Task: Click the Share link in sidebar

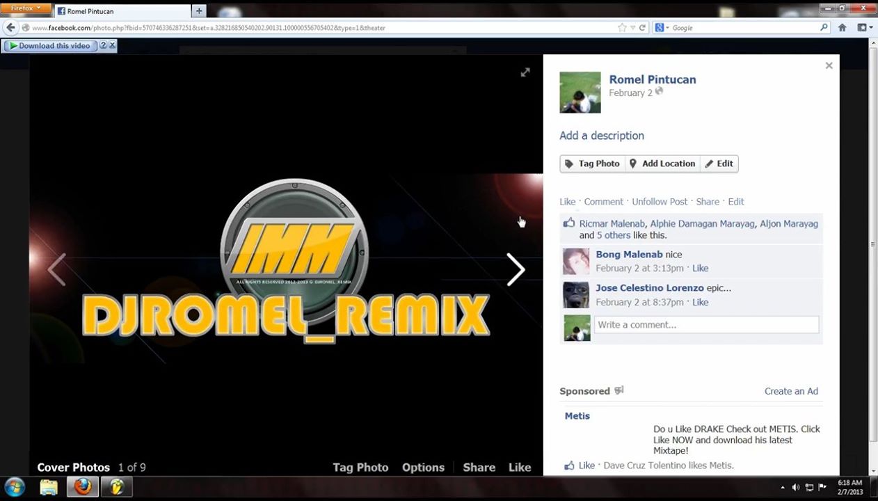Action: (x=708, y=202)
